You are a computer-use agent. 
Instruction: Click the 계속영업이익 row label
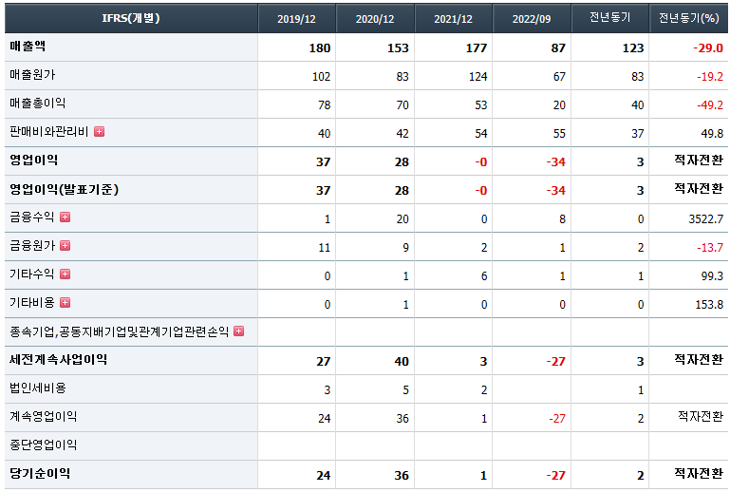[43, 417]
